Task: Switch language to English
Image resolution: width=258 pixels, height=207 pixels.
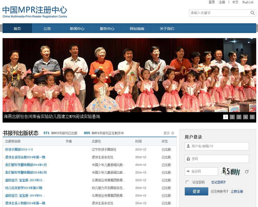Action: [x=248, y=2]
